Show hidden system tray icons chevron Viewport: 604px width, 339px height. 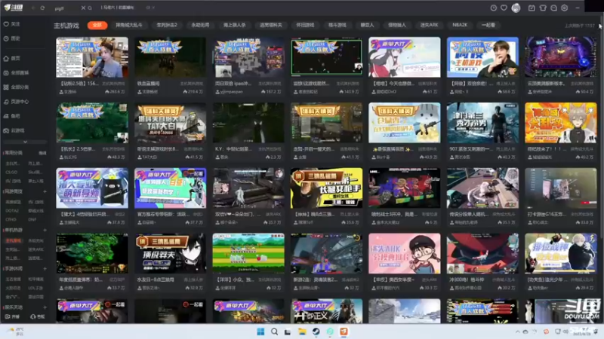point(517,331)
